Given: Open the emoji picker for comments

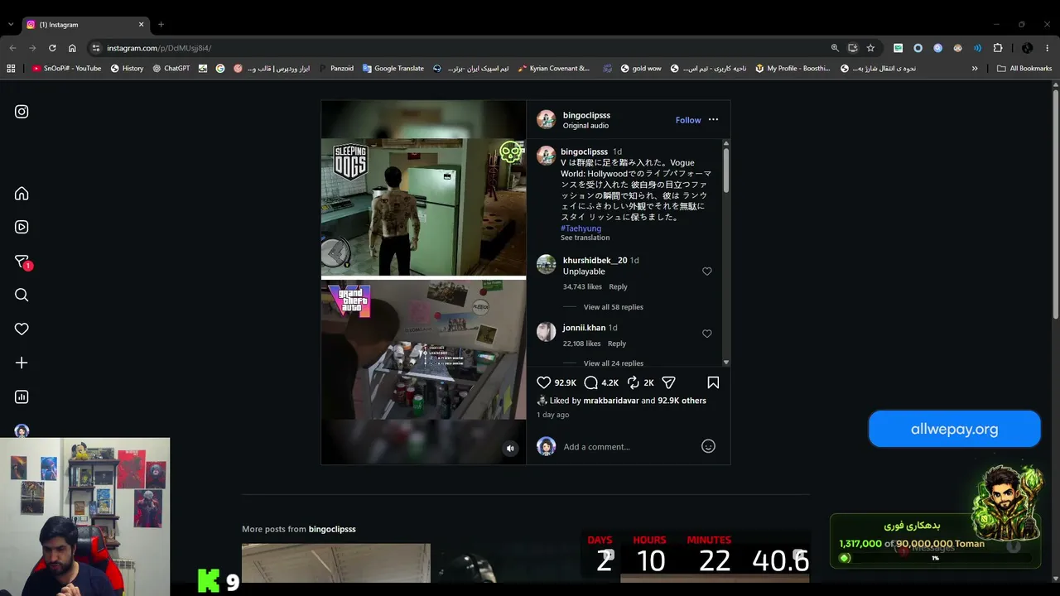Looking at the screenshot, I should coord(708,446).
